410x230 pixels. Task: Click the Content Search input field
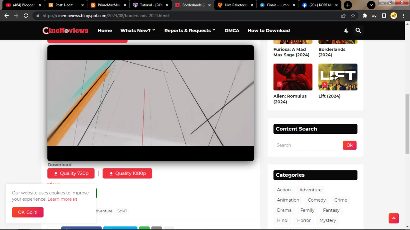point(308,145)
